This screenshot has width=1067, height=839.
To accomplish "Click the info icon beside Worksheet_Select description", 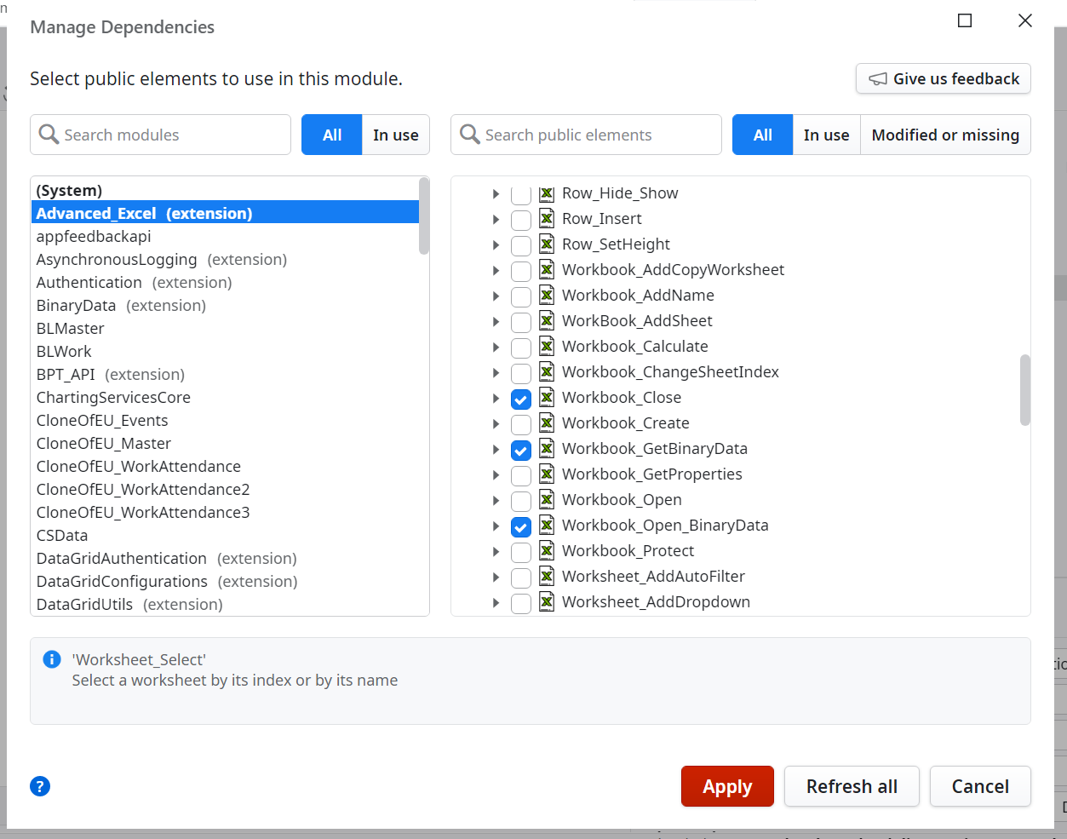I will pos(51,659).
